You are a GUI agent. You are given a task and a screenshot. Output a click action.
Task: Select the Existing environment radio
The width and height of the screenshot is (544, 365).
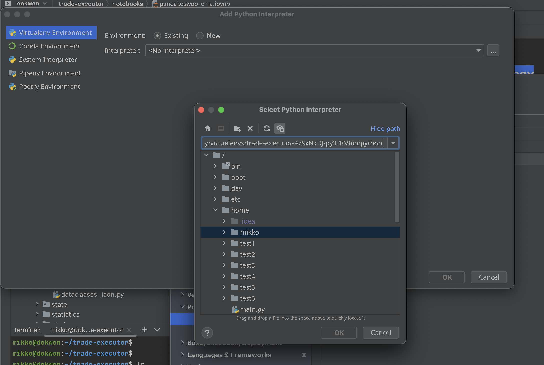(x=157, y=36)
